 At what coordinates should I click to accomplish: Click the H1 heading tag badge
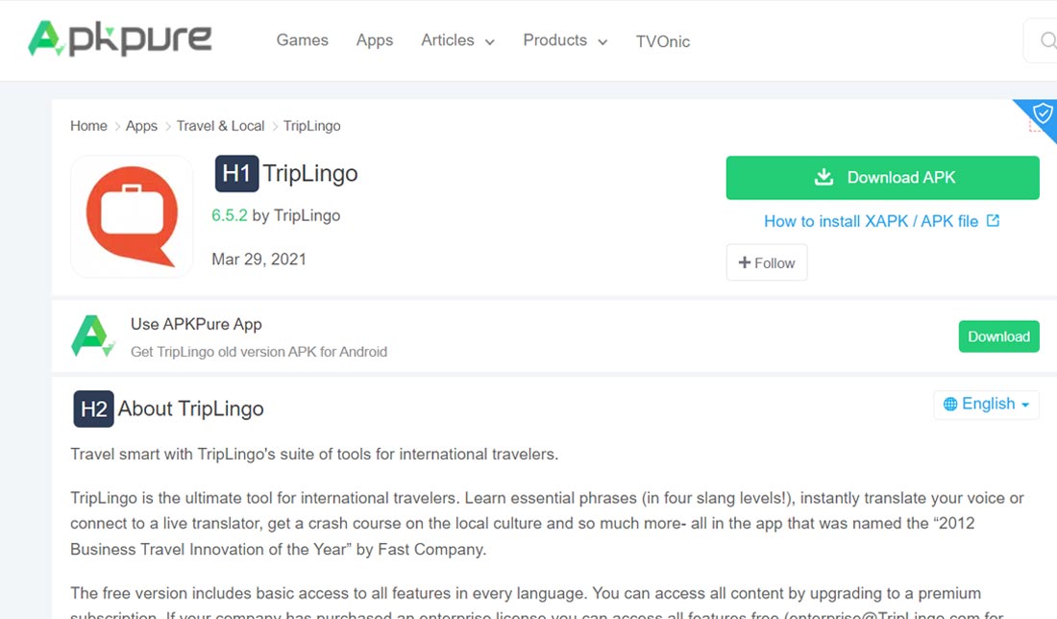tap(236, 174)
